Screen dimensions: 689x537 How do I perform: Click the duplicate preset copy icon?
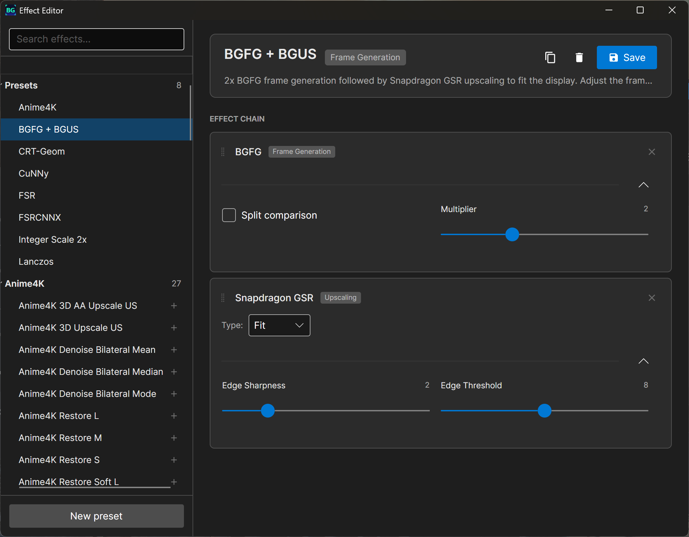(x=550, y=57)
